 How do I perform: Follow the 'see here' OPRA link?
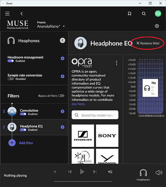(x=78, y=104)
